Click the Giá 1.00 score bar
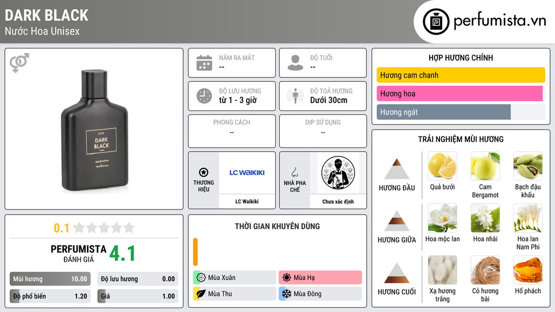555x312 pixels. pos(138,296)
